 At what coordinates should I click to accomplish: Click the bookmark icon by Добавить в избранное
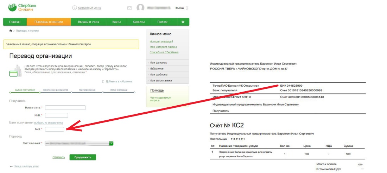pyautogui.click(x=103, y=81)
